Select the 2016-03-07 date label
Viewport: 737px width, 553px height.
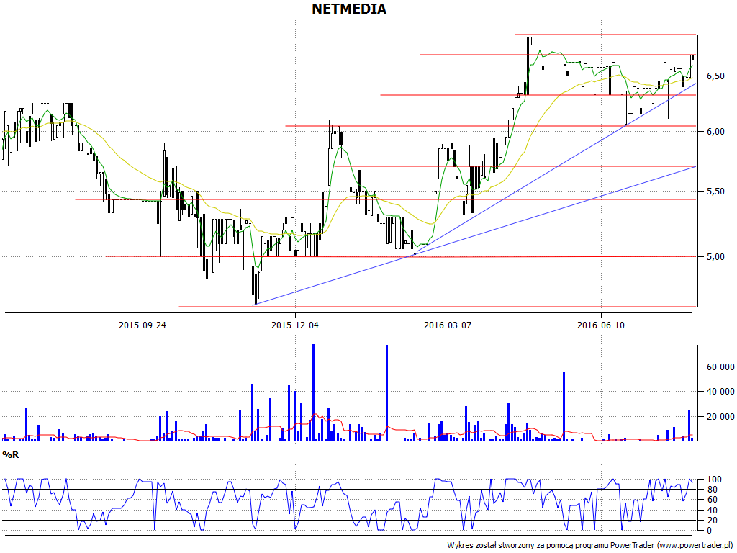coord(448,325)
